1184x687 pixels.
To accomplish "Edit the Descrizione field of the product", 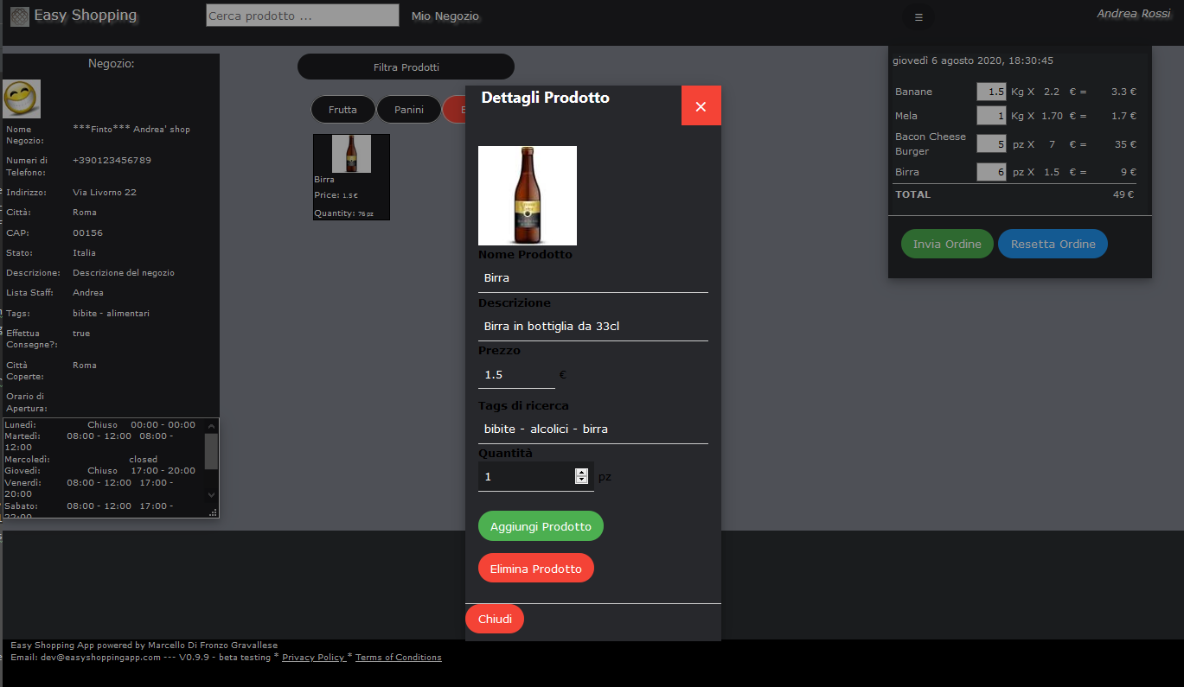I will pyautogui.click(x=593, y=327).
